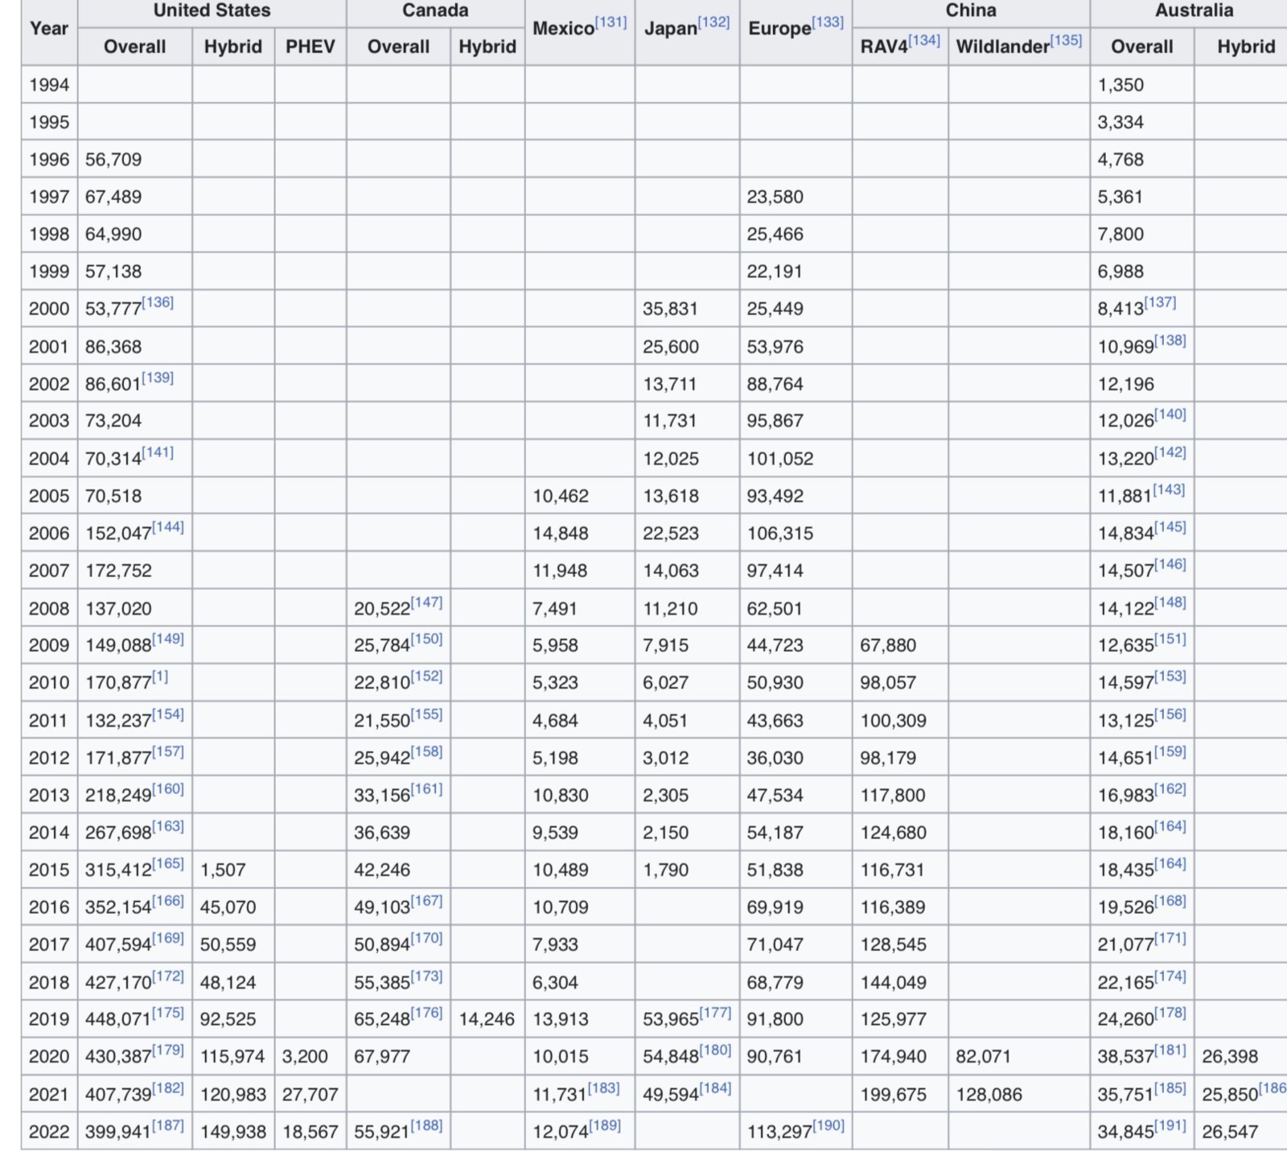Open reference 152 after 22,810

click(426, 676)
